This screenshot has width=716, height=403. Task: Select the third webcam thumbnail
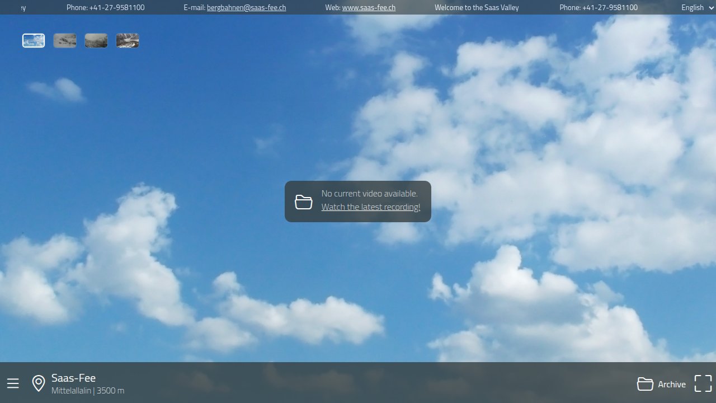96,41
